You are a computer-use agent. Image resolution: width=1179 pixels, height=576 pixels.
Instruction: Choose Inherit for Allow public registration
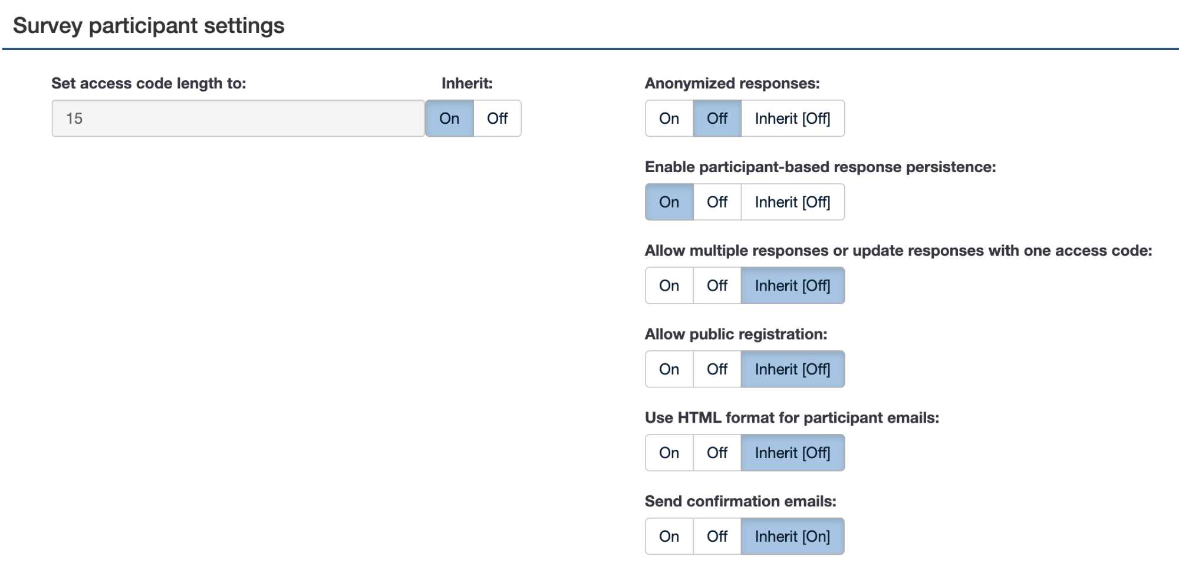tap(792, 370)
